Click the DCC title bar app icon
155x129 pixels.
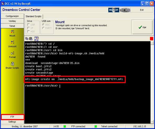coord(3,4)
